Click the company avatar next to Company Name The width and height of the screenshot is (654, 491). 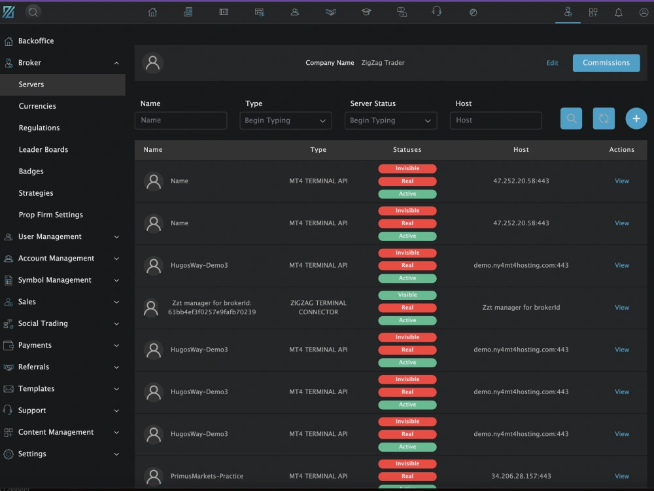(x=152, y=63)
